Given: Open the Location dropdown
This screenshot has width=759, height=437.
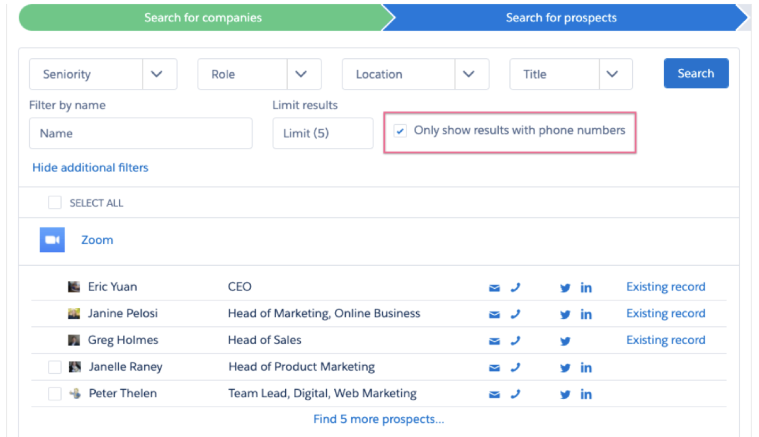Looking at the screenshot, I should pyautogui.click(x=415, y=74).
